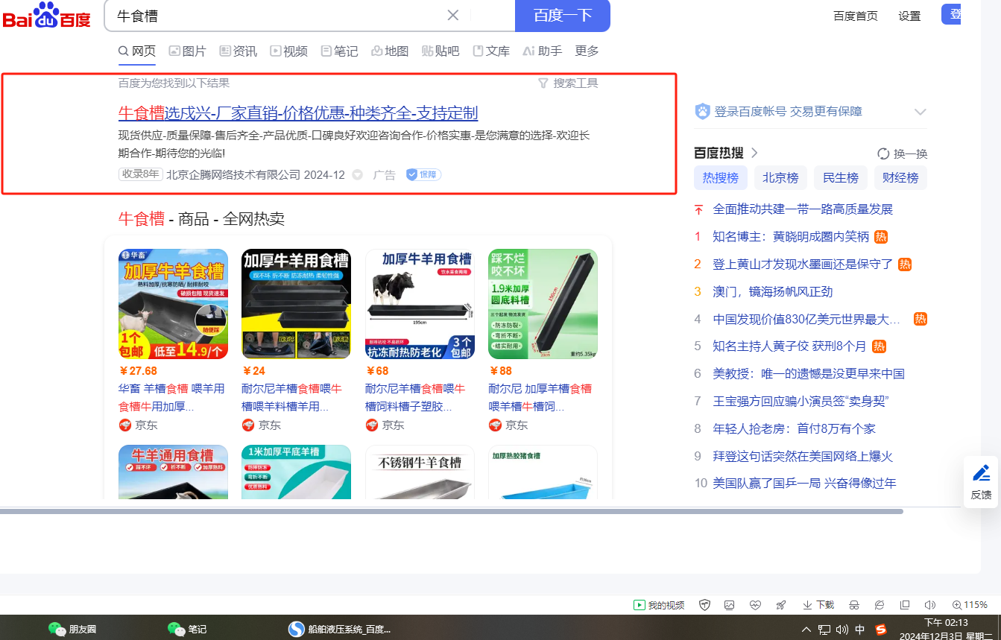Select the 北京榜 tab

click(x=780, y=178)
